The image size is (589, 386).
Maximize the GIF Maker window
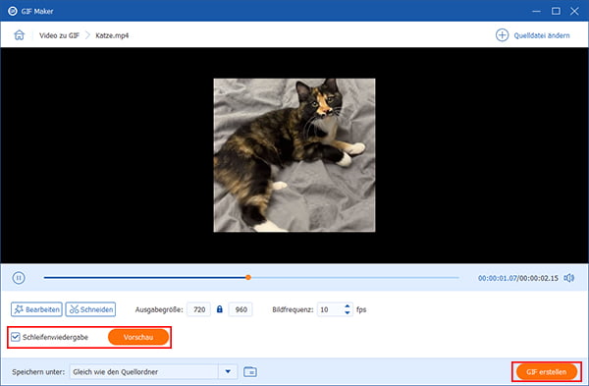pos(556,11)
